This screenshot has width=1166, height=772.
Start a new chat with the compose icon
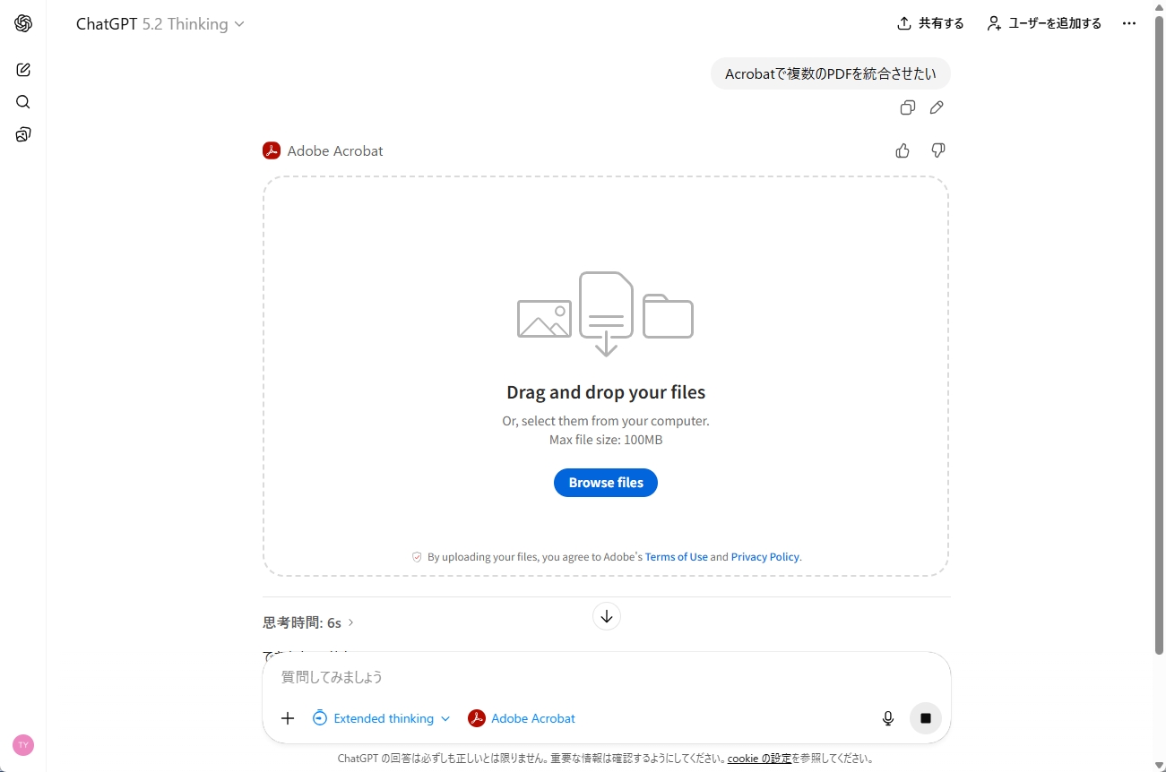23,70
